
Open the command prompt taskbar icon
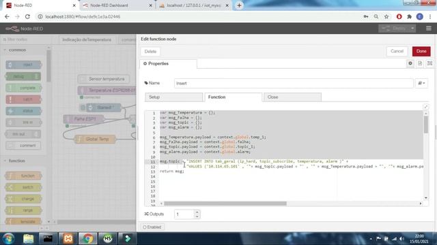(x=48, y=239)
